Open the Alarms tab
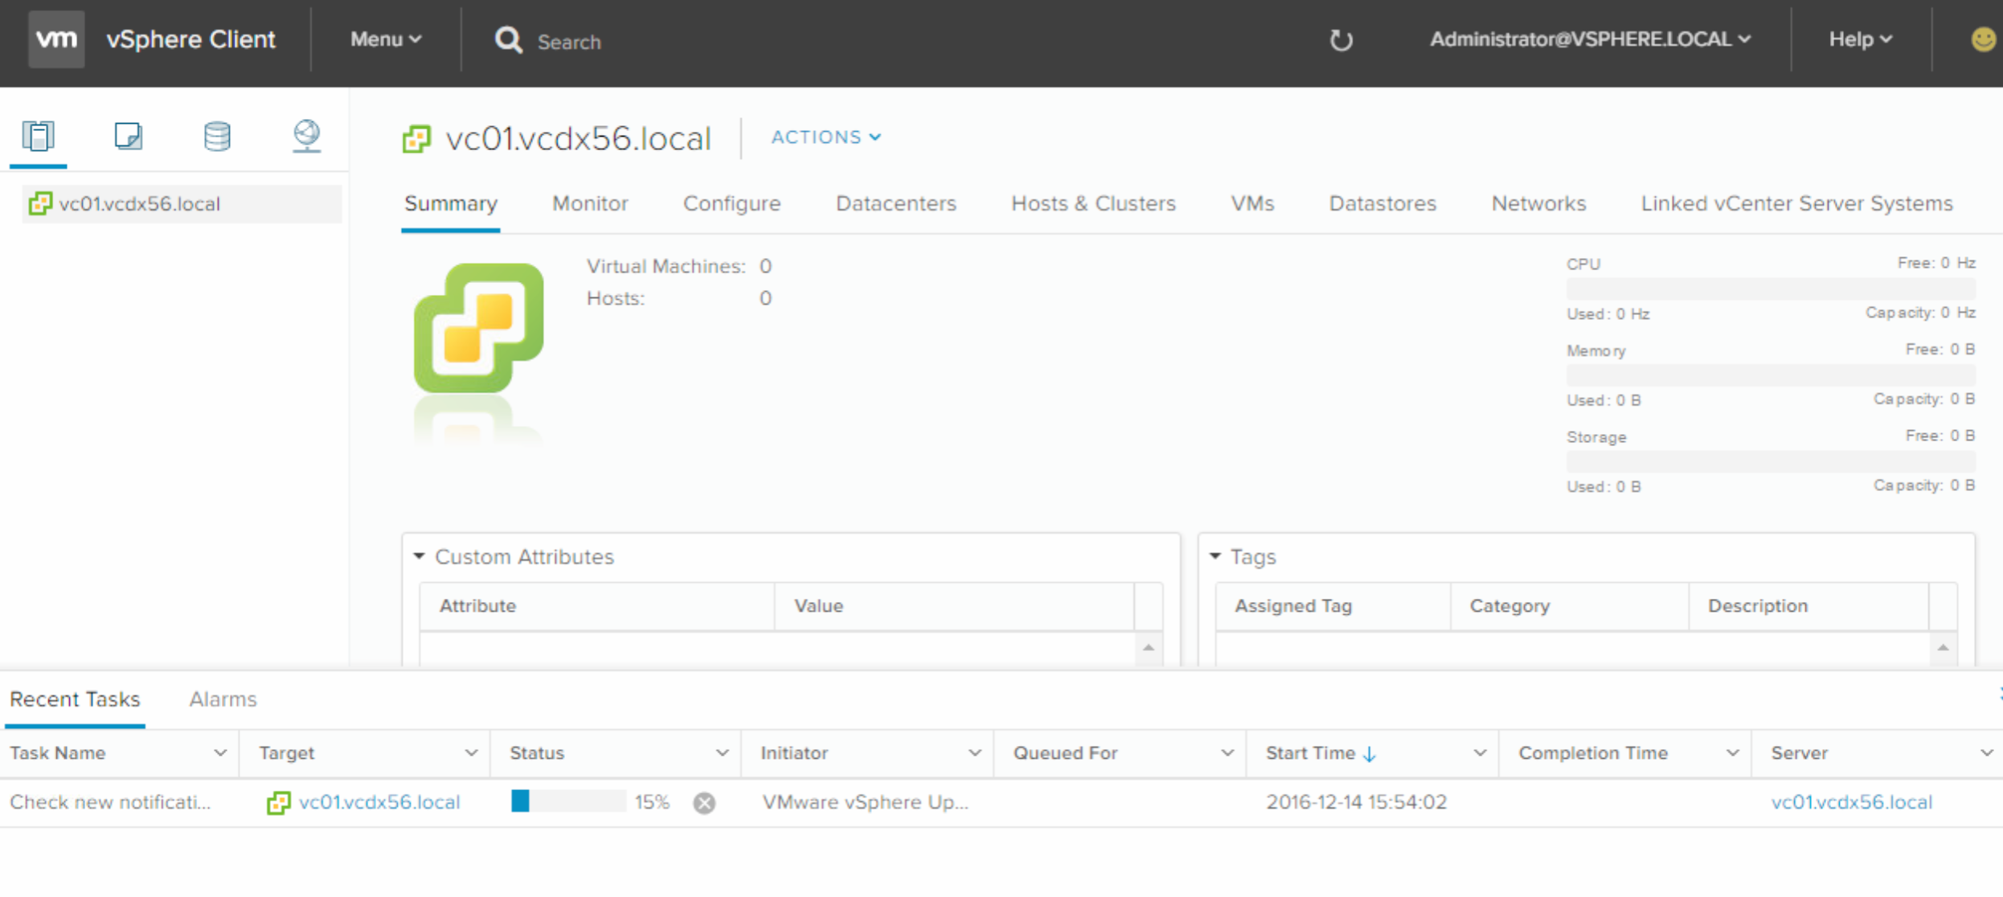The width and height of the screenshot is (2003, 897). click(223, 699)
